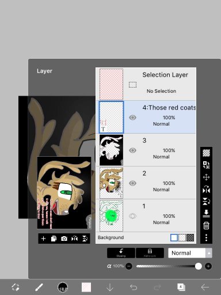Image resolution: width=221 pixels, height=295 pixels.
Task: Duplicate layer using copy icon
Action: click(54, 239)
